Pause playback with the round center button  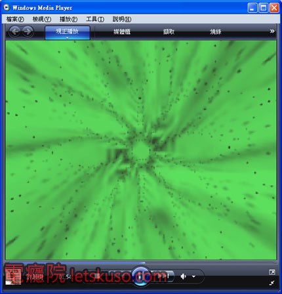pos(141,276)
